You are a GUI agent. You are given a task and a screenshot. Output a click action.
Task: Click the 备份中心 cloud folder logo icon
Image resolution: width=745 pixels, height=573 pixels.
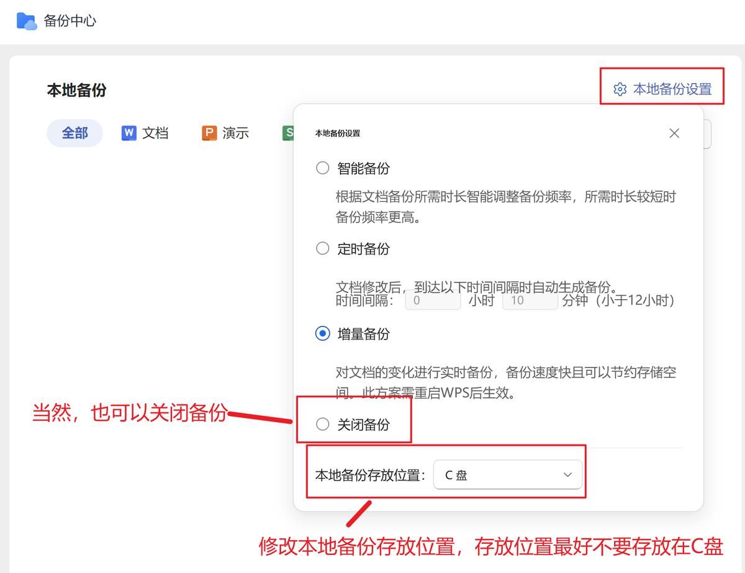[x=25, y=19]
